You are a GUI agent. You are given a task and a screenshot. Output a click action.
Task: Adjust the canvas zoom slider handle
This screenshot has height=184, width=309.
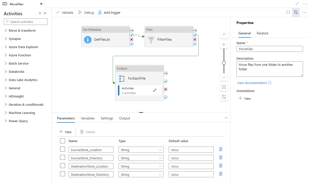[x=224, y=63]
